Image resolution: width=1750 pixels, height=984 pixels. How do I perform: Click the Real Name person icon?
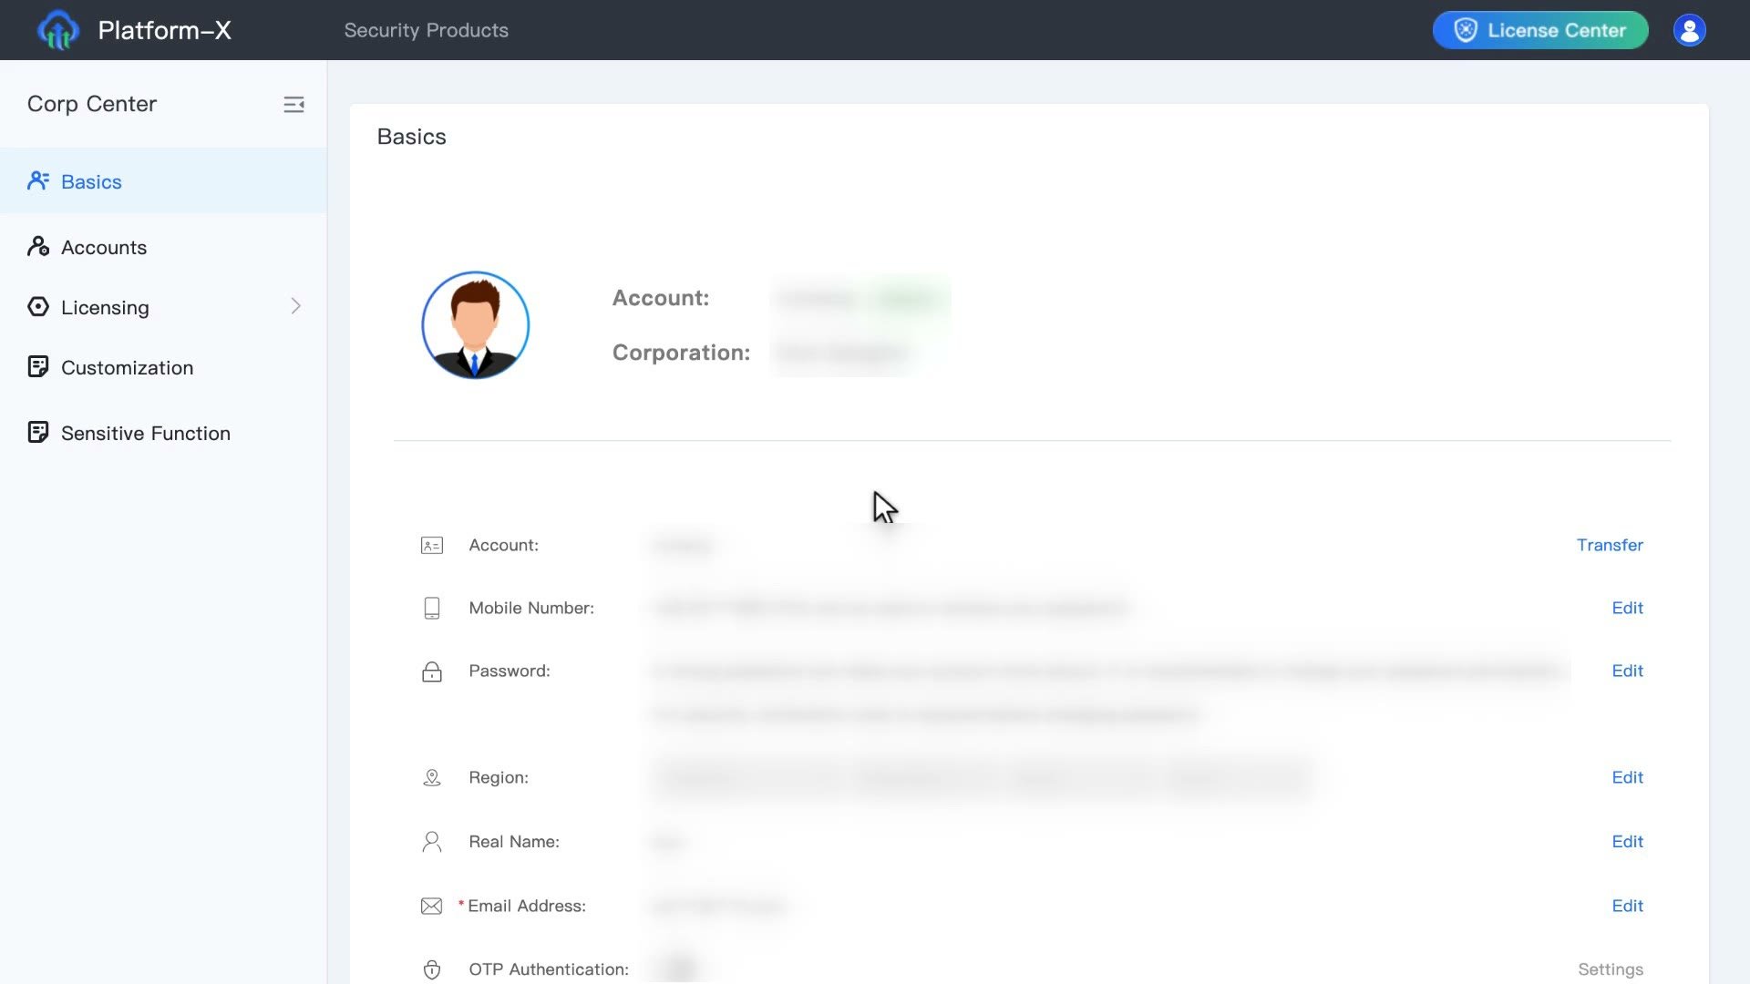point(432,841)
